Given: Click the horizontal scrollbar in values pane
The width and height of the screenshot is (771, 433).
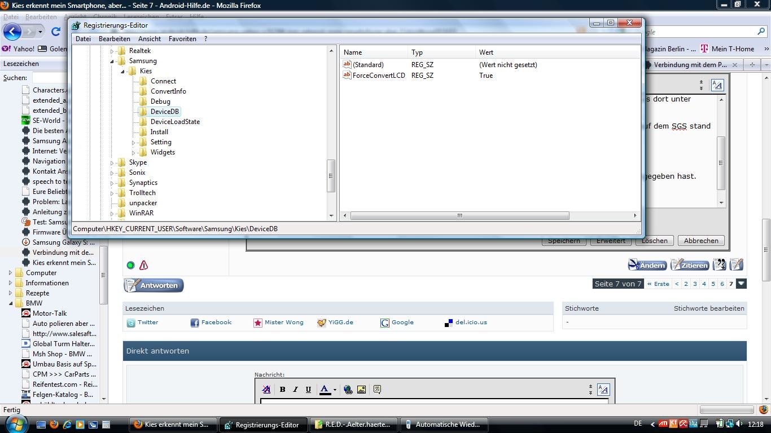Looking at the screenshot, I should pyautogui.click(x=459, y=215).
